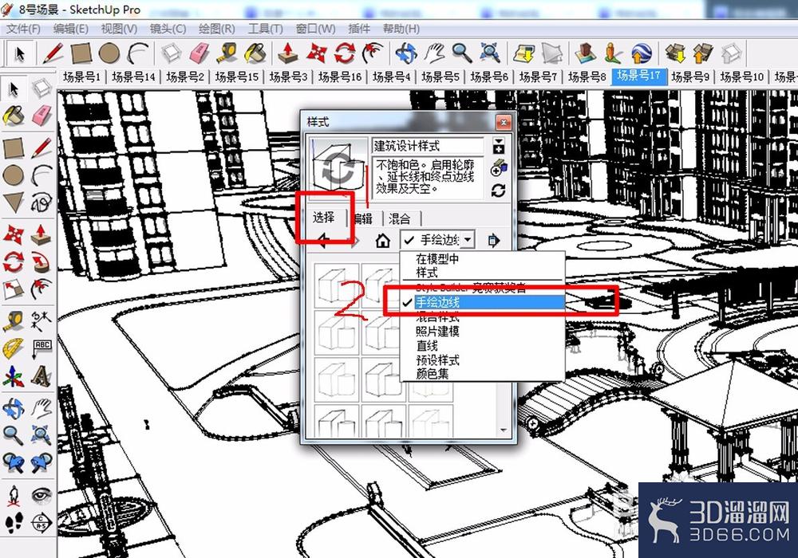Select 预设样式 in the dropdown list
Screen dimensions: 798x558
tap(437, 360)
